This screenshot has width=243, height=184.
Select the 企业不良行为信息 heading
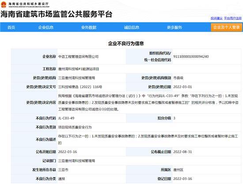click(126, 44)
